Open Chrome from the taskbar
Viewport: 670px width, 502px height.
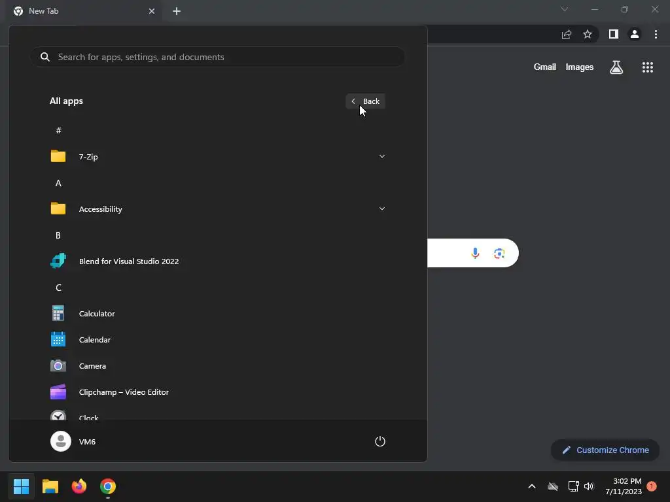coord(108,486)
